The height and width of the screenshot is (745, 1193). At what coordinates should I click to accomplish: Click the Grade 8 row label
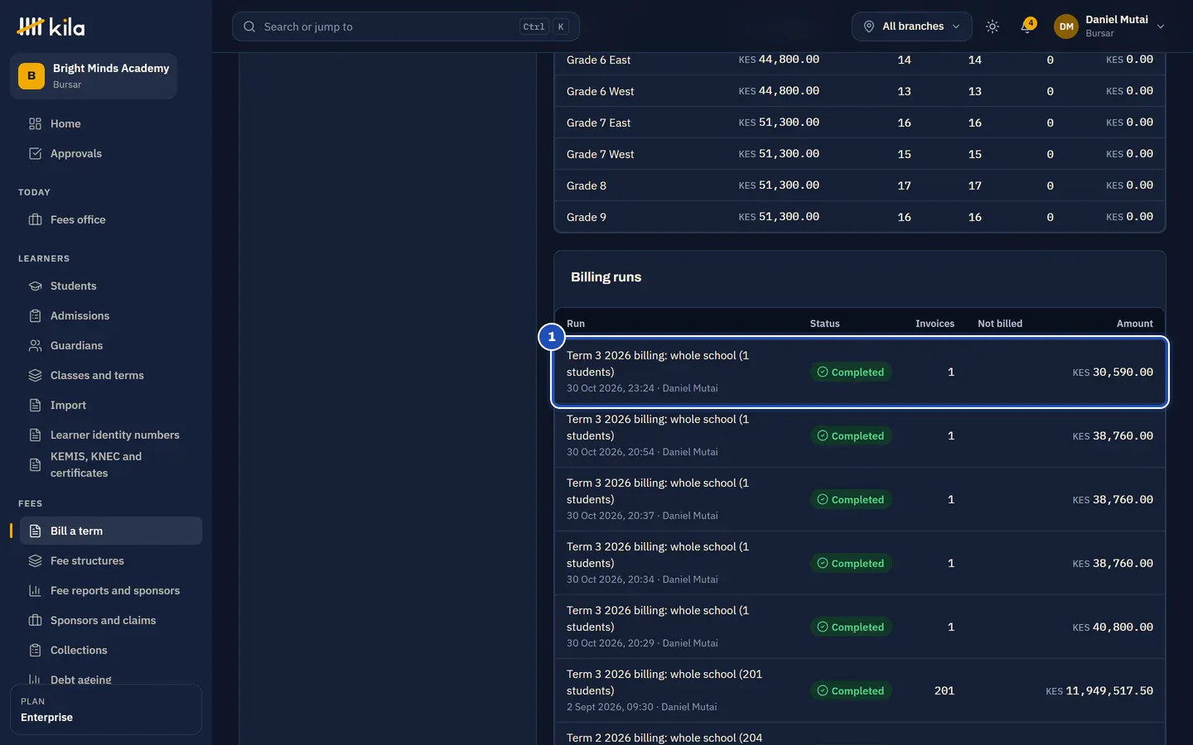click(587, 185)
